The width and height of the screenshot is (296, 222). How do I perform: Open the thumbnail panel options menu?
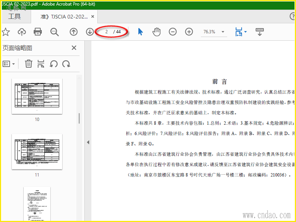point(9,64)
